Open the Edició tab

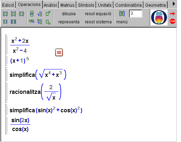8,5
